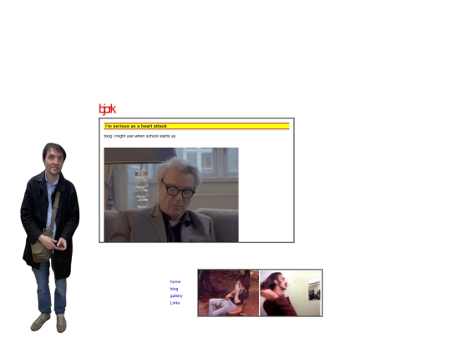Click the standing man in the black coat
This screenshot has width=451, height=338.
50,237
